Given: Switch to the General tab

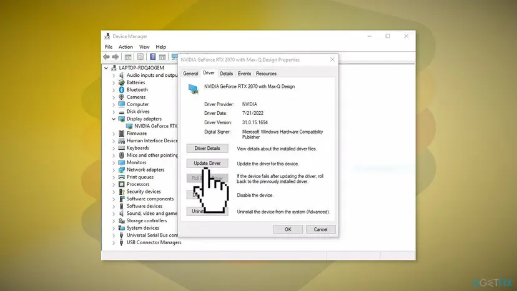Looking at the screenshot, I should tap(190, 74).
